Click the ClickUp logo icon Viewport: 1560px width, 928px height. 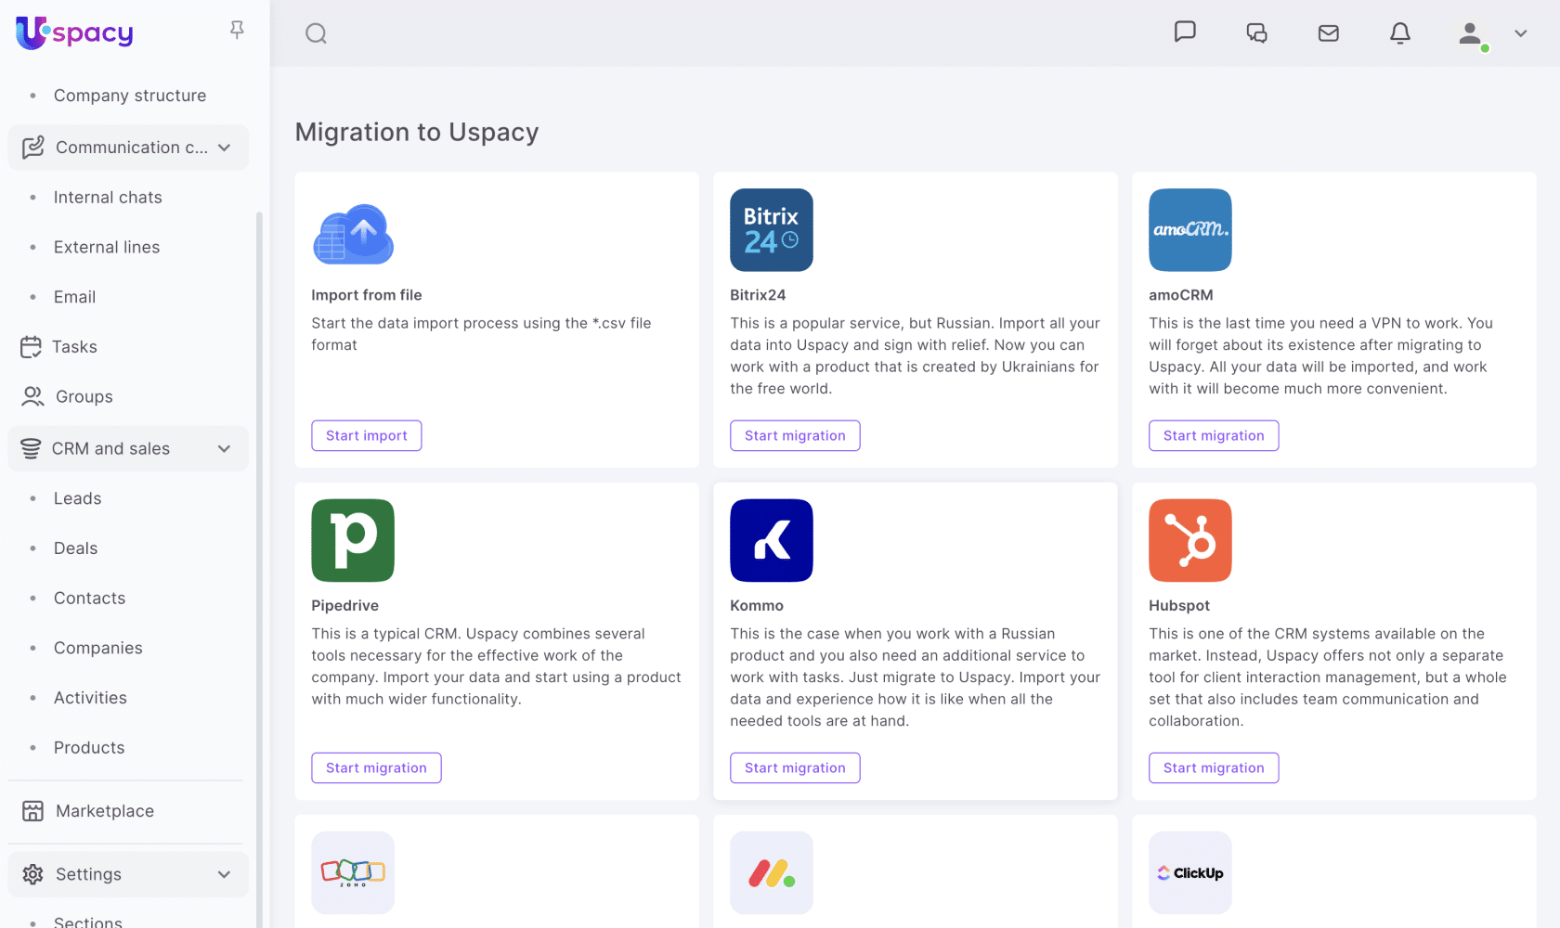(1190, 872)
